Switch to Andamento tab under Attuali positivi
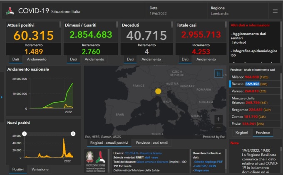The height and width of the screenshot is (175, 283). [37, 59]
